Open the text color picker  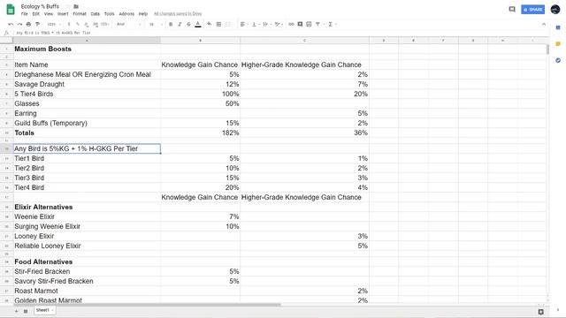pyautogui.click(x=198, y=24)
